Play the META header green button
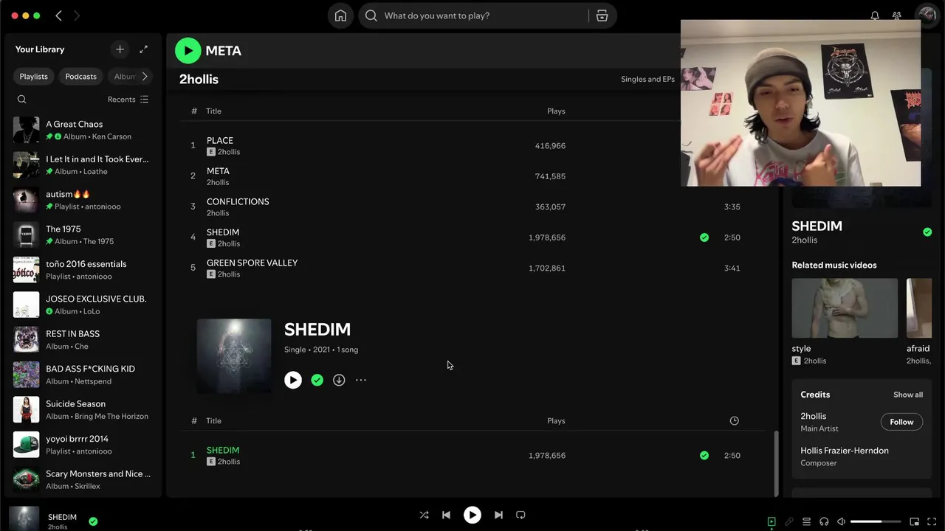Screen dimensions: 945x531 [x=188, y=50]
